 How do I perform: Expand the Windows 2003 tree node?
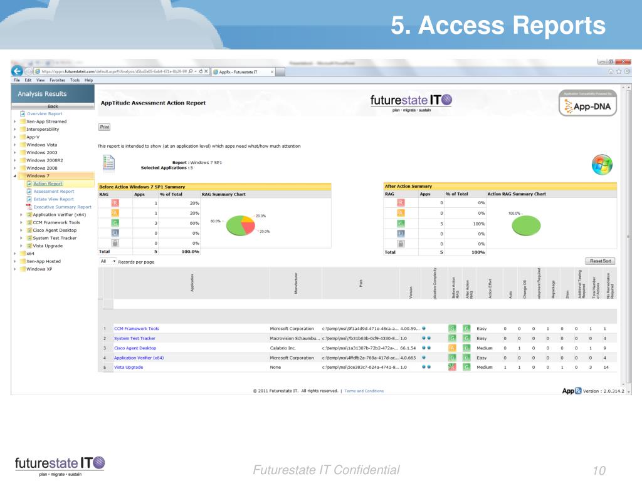point(15,153)
